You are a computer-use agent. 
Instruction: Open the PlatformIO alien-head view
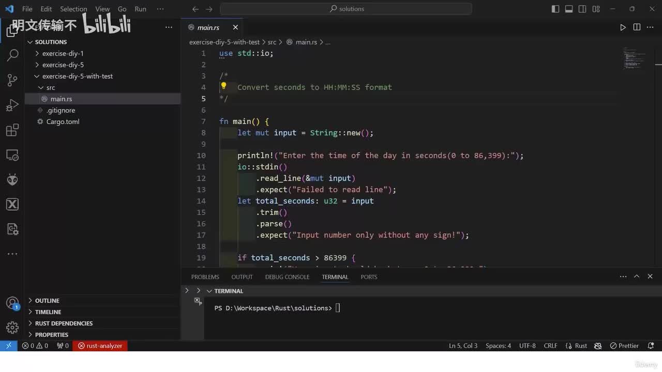point(12,180)
